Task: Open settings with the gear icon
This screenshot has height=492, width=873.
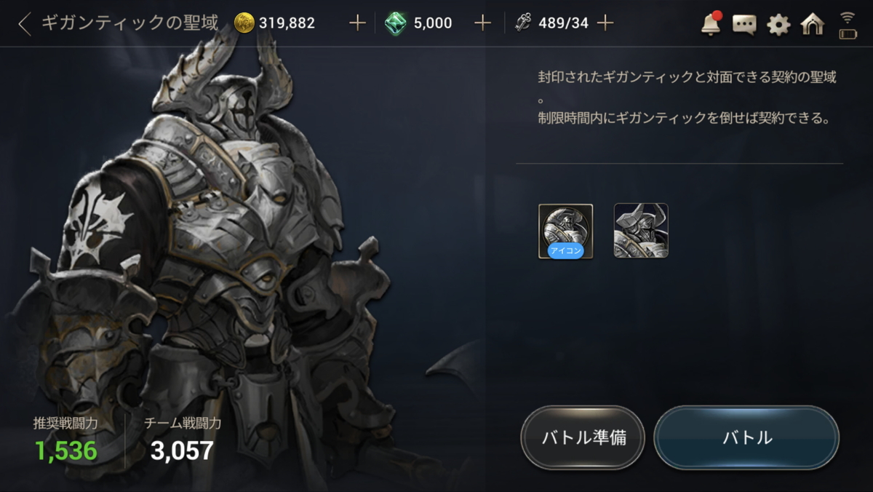Action: tap(778, 25)
